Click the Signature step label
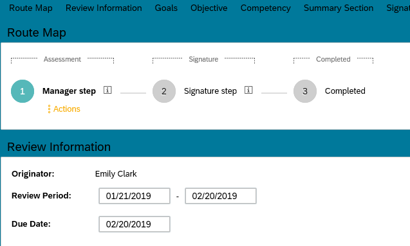The image size is (410, 246). tap(210, 91)
